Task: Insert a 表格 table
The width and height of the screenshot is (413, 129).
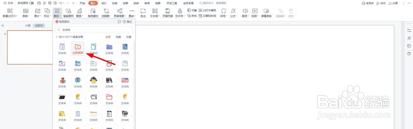Action: coord(26,13)
